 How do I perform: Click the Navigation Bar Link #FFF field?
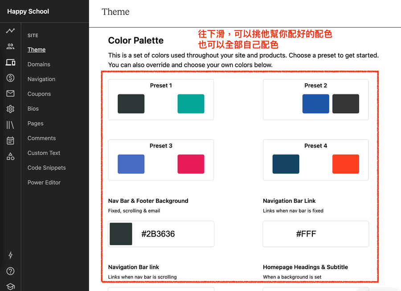point(315,234)
